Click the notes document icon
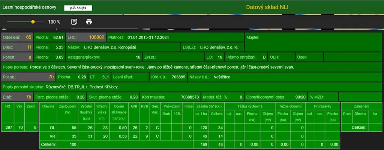This screenshot has height=150, width=384. (x=74, y=22)
